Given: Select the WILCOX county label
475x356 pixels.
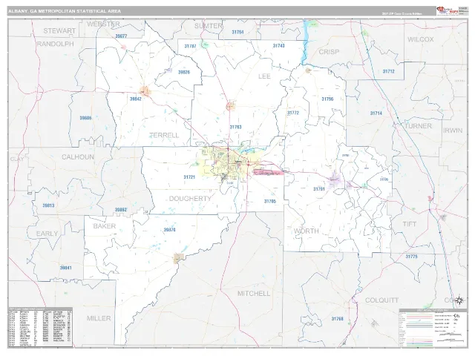Looking at the screenshot, I should coord(421,39).
